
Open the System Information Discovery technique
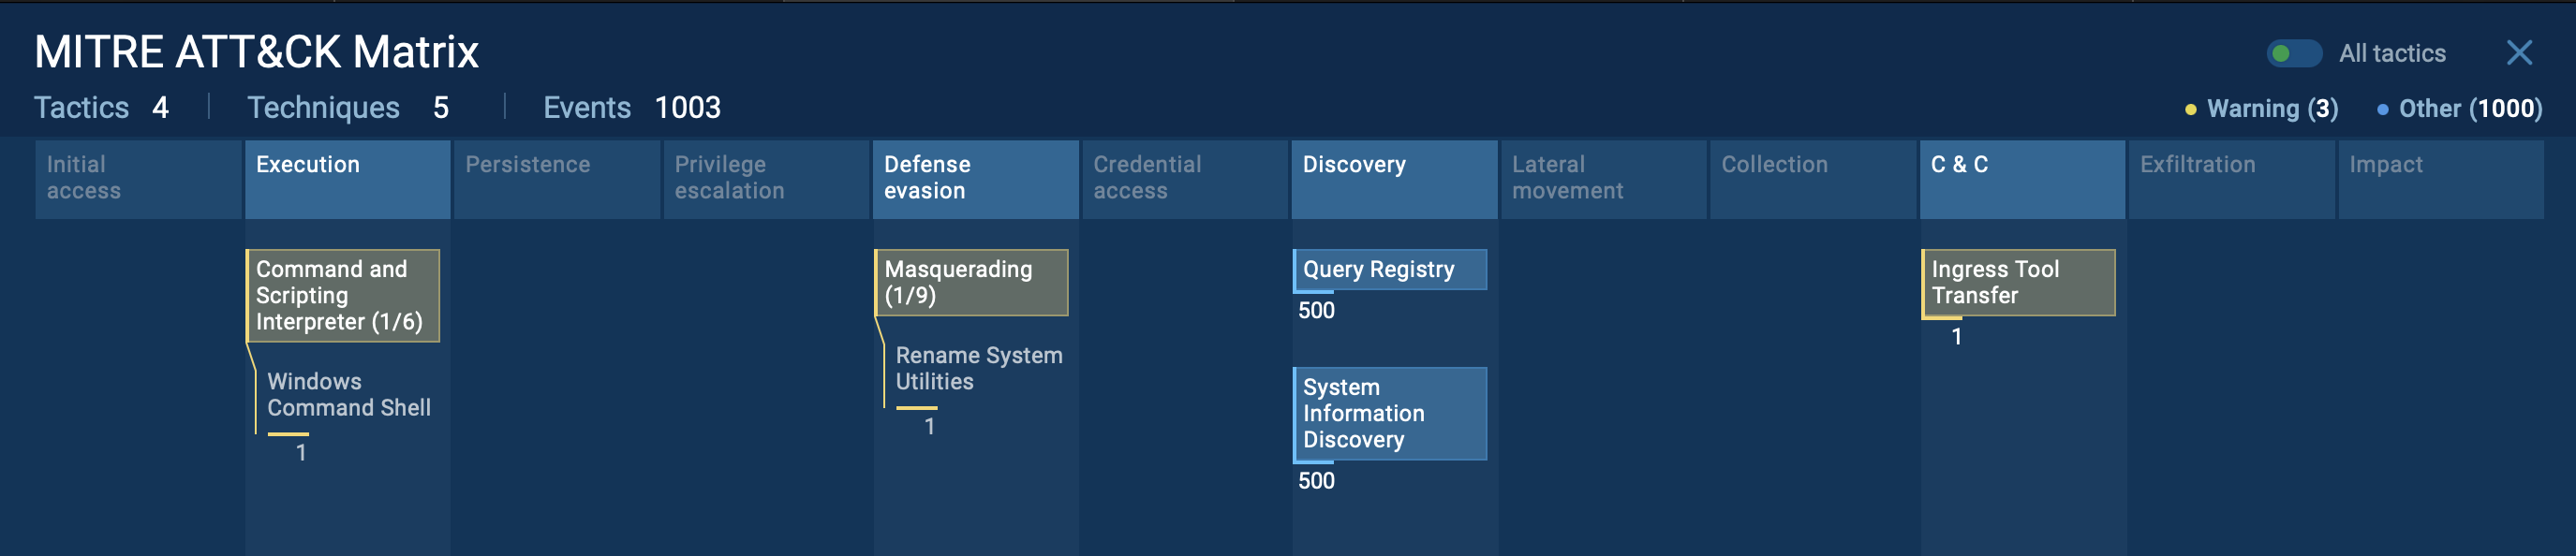pyautogui.click(x=1390, y=414)
